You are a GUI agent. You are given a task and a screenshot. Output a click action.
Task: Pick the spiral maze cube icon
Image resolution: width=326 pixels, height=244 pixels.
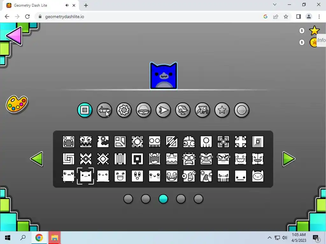pyautogui.click(x=69, y=159)
